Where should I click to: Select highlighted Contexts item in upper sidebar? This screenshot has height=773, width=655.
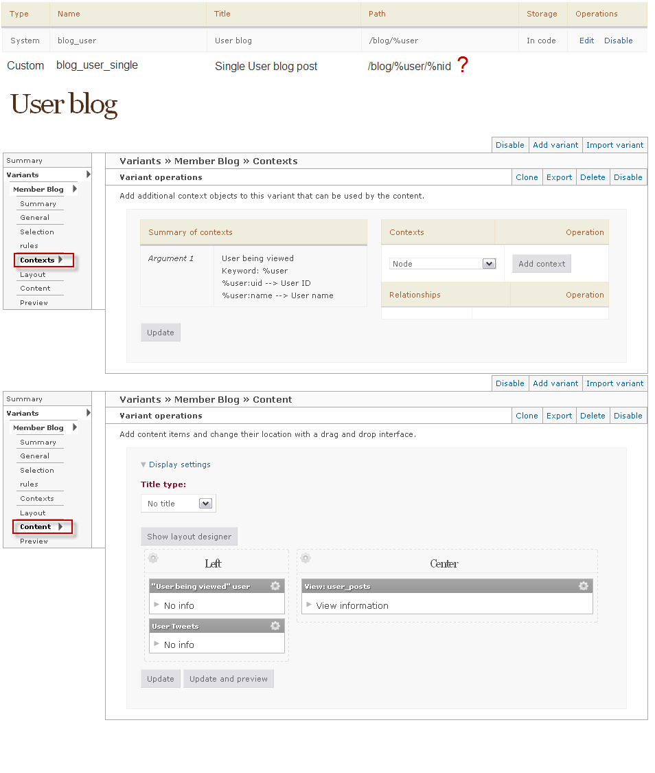38,260
